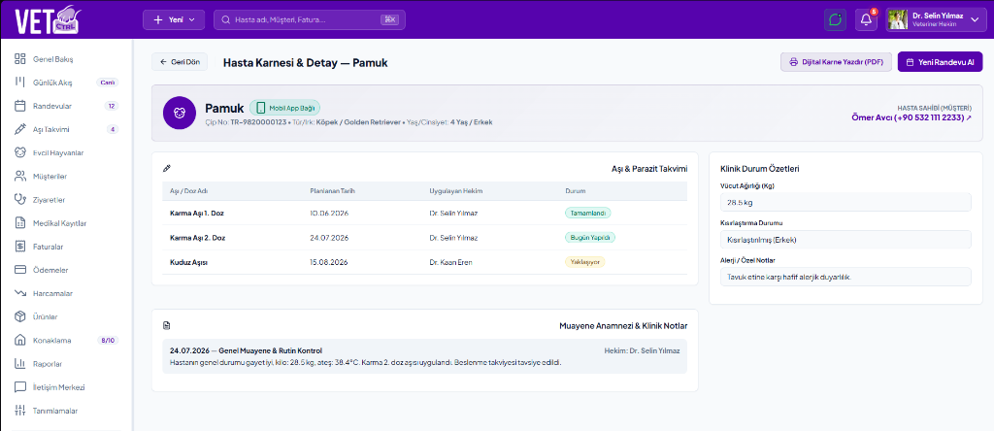Open Ziyaretler stethoscope sidebar item
Image resolution: width=994 pixels, height=431 pixels.
pos(67,200)
